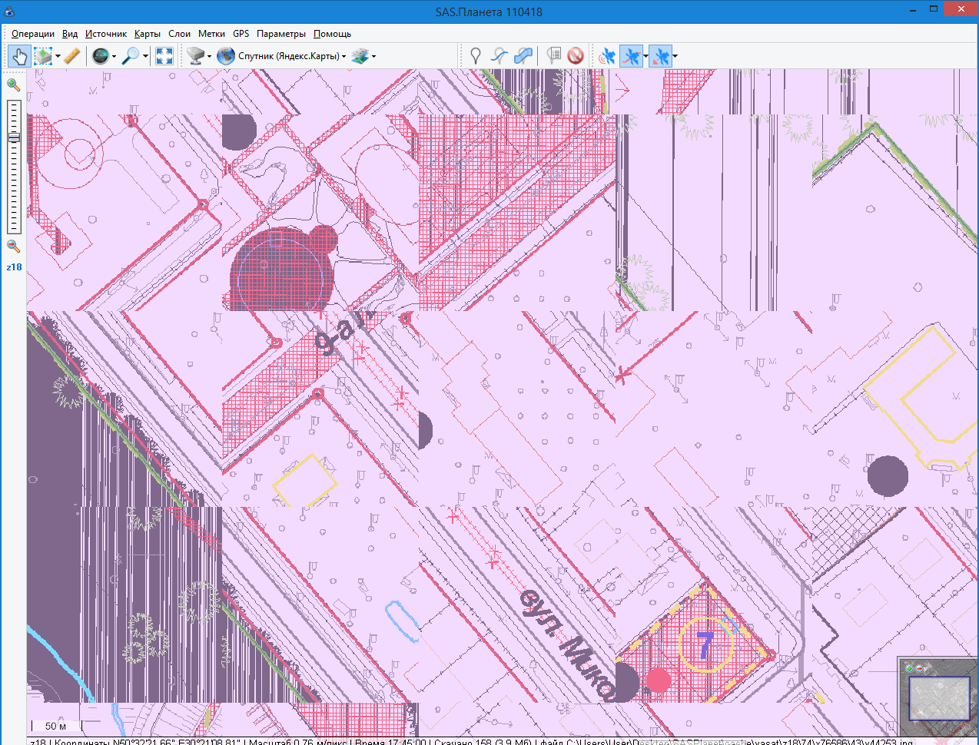Add a new path mark

(x=499, y=56)
